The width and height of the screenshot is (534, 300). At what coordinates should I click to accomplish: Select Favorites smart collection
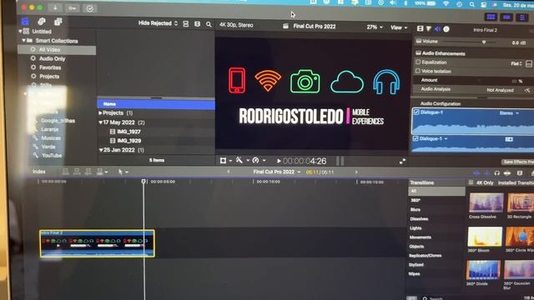tap(50, 67)
